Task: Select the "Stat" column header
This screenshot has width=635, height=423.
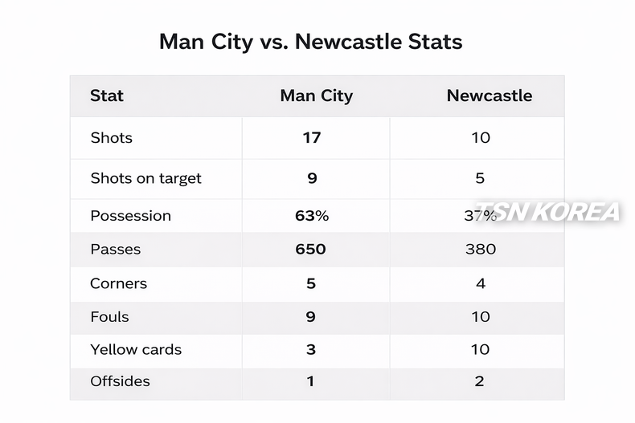Action: click(x=107, y=96)
